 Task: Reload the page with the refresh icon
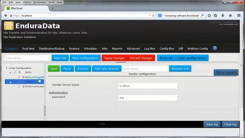[x=153, y=15]
